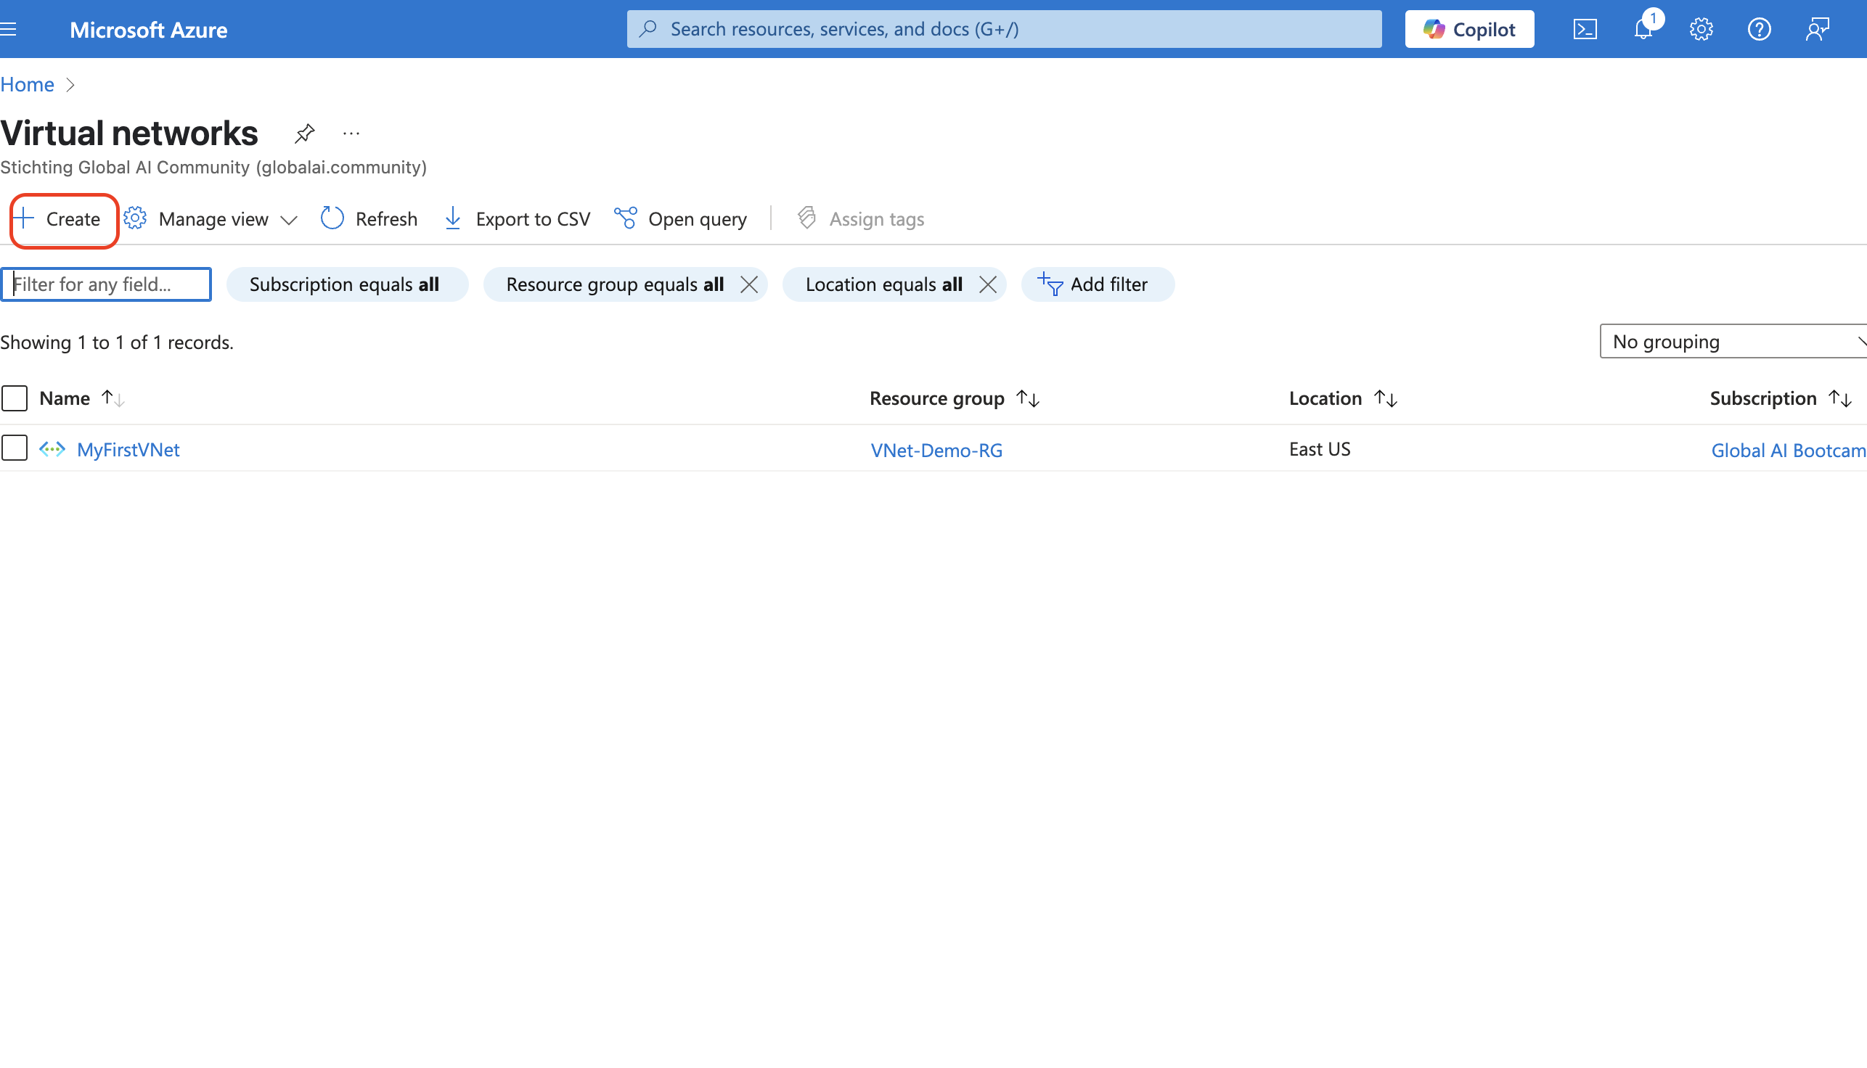Create a new virtual network

click(59, 218)
